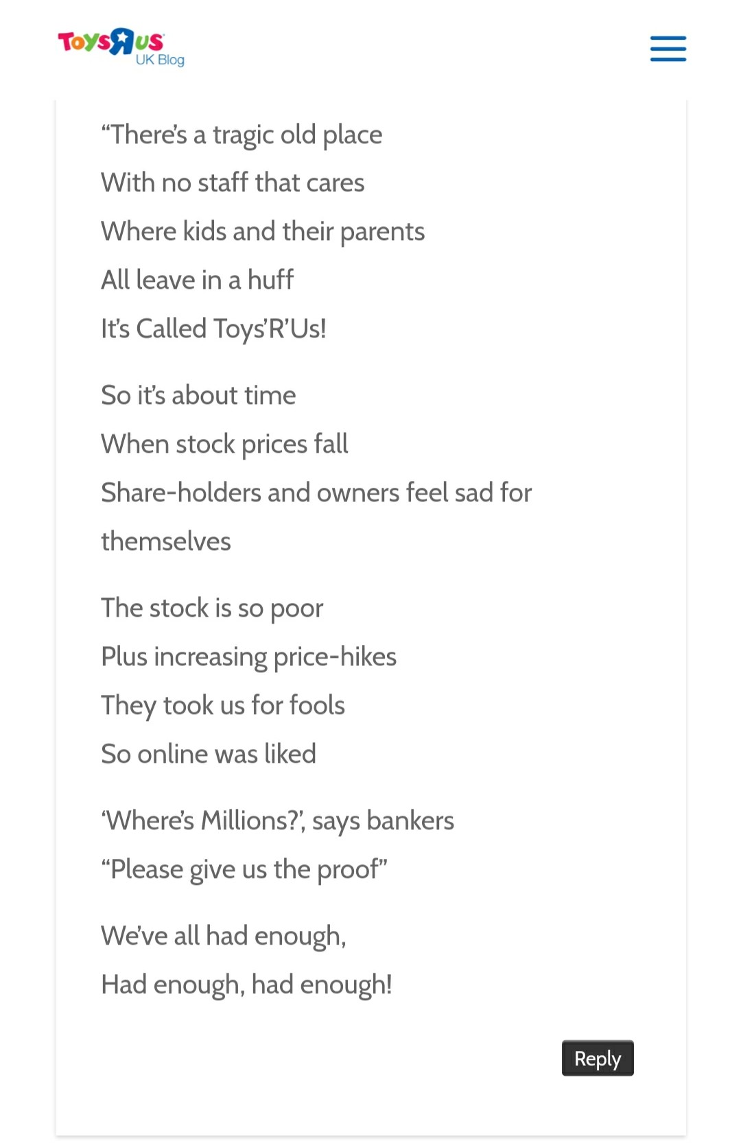Click the final line "Had enough, had enough!"
The width and height of the screenshot is (741, 1147).
(246, 984)
